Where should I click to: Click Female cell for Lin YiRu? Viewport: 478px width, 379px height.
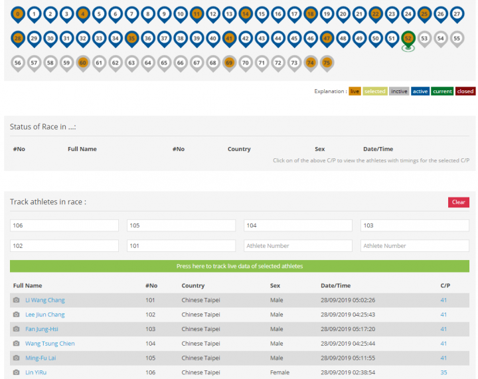[x=279, y=372]
